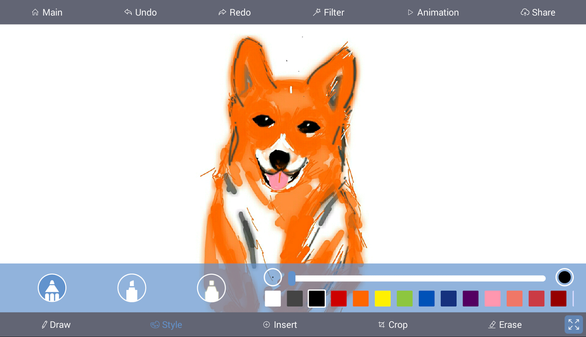Select the paint bottle airbrush tool
This screenshot has height=337, width=586.
tap(211, 288)
